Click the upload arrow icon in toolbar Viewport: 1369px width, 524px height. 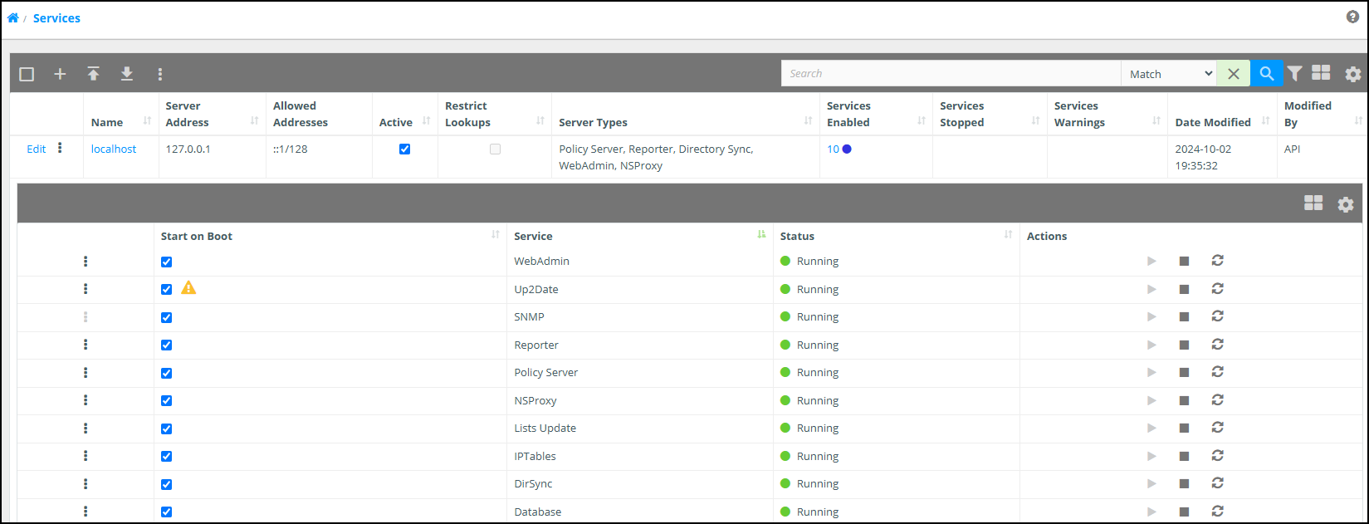pos(94,74)
